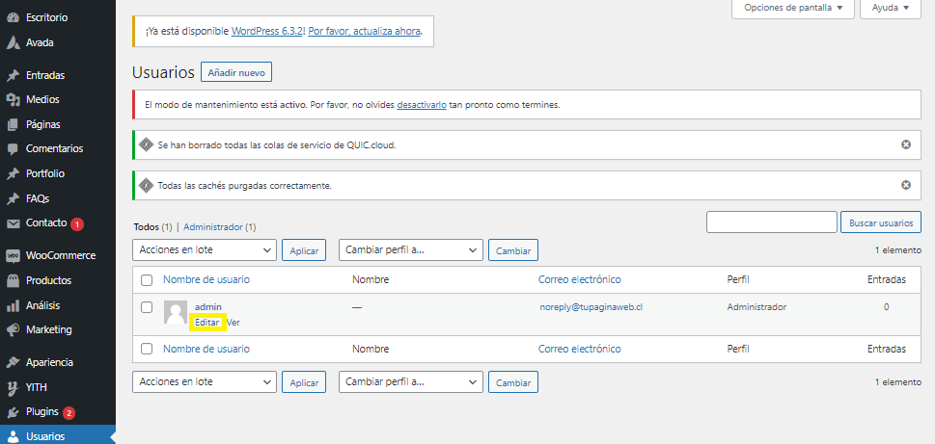Click the user search input field
The width and height of the screenshot is (935, 444).
771,222
